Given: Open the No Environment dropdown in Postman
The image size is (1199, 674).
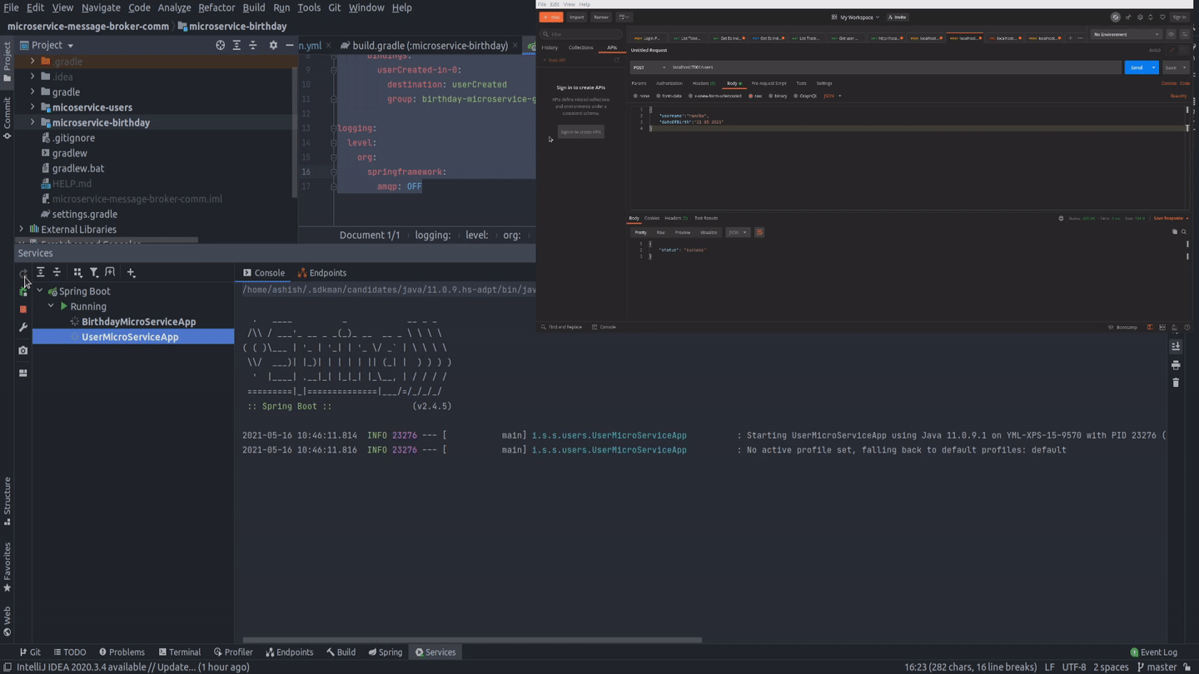Looking at the screenshot, I should coord(1126,34).
